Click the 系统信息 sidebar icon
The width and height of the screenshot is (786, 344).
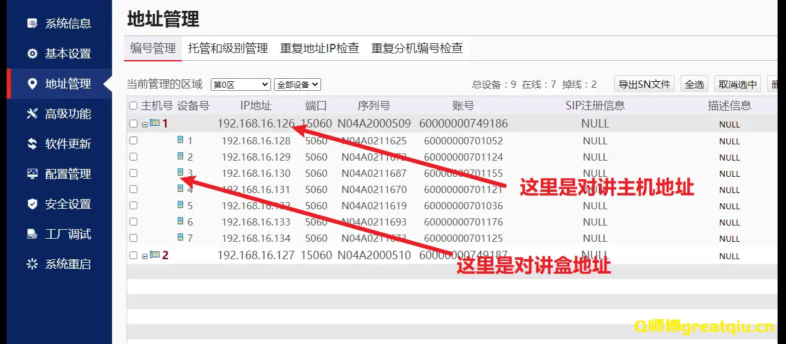point(33,23)
